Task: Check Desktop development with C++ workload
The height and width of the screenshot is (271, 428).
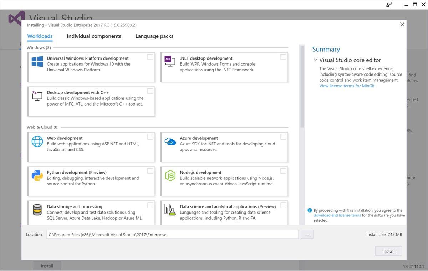Action: (151, 91)
